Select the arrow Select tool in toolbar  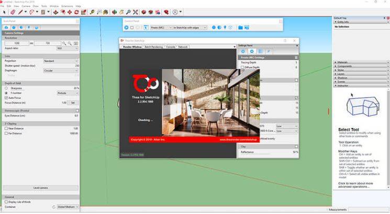click(x=4, y=12)
